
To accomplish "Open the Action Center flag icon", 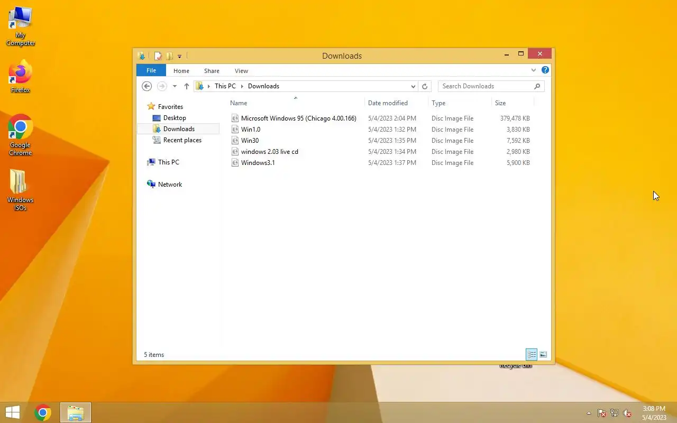I will point(602,413).
